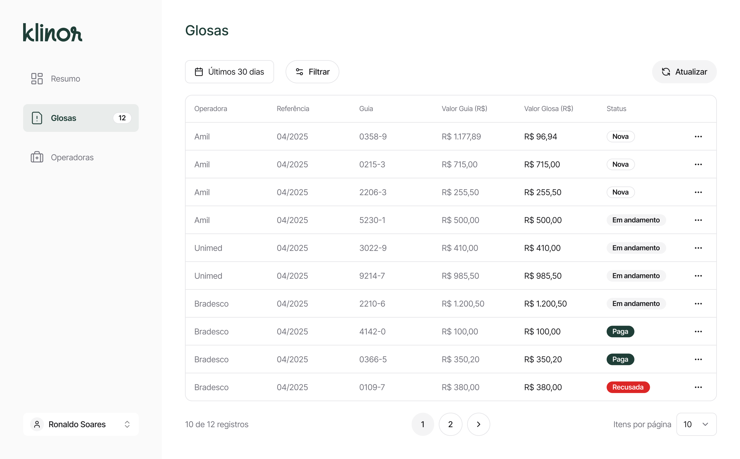Screen dimensions: 740x459
Task: Open the Filtrar filter options
Action: pyautogui.click(x=312, y=72)
